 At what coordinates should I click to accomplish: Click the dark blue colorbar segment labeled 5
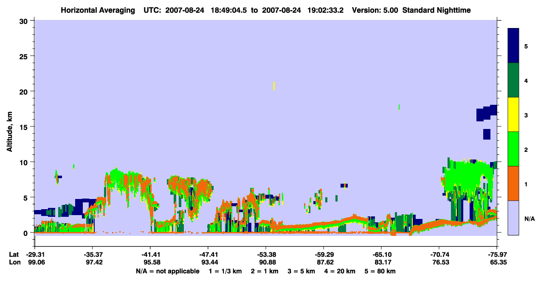[513, 45]
